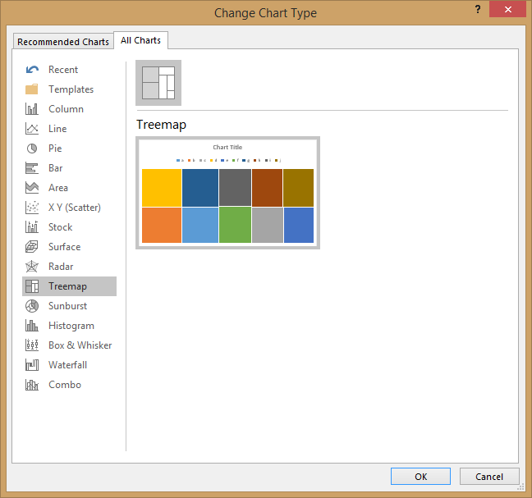Click the Radar chart icon
The width and height of the screenshot is (532, 498).
(32, 266)
